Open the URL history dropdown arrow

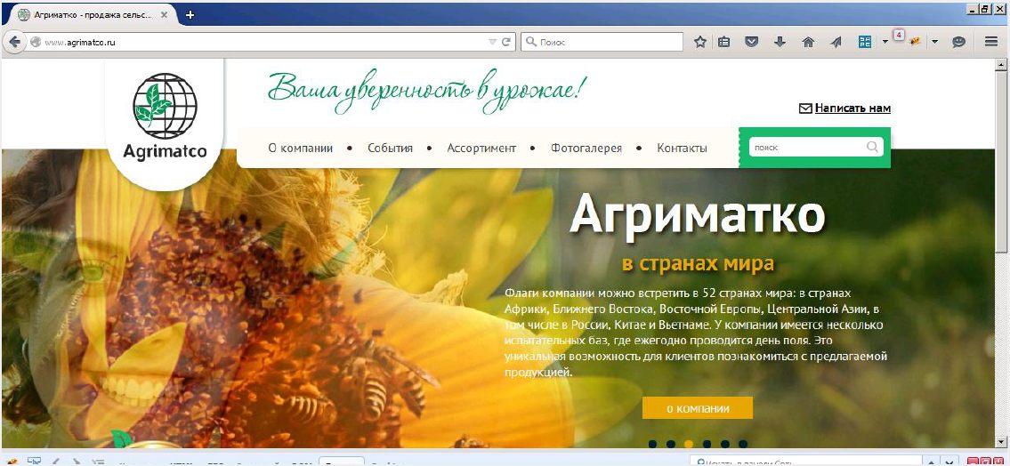pyautogui.click(x=493, y=42)
